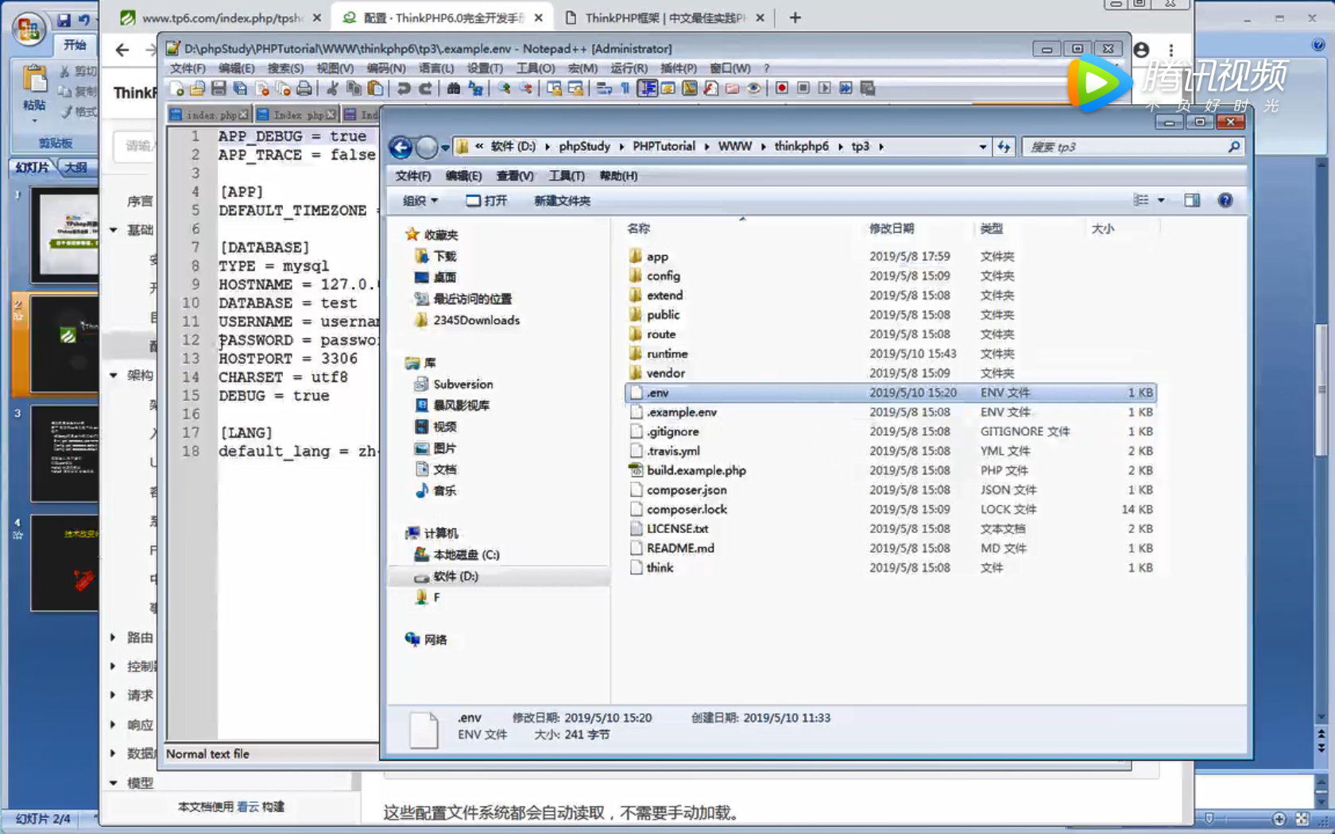Select the .example.env file row

pos(890,412)
